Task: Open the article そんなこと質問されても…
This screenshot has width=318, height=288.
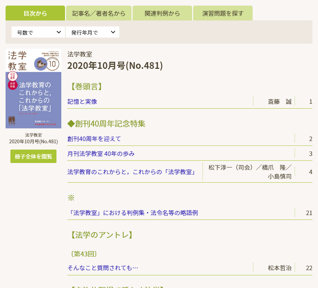Action: click(103, 268)
